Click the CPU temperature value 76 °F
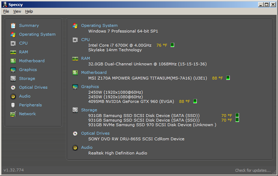 pos(162,45)
